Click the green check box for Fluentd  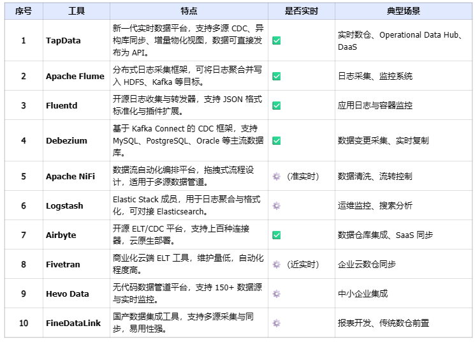(x=276, y=105)
